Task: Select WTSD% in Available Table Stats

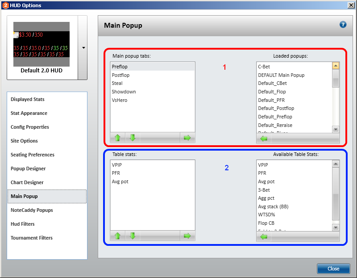Action: (295, 215)
